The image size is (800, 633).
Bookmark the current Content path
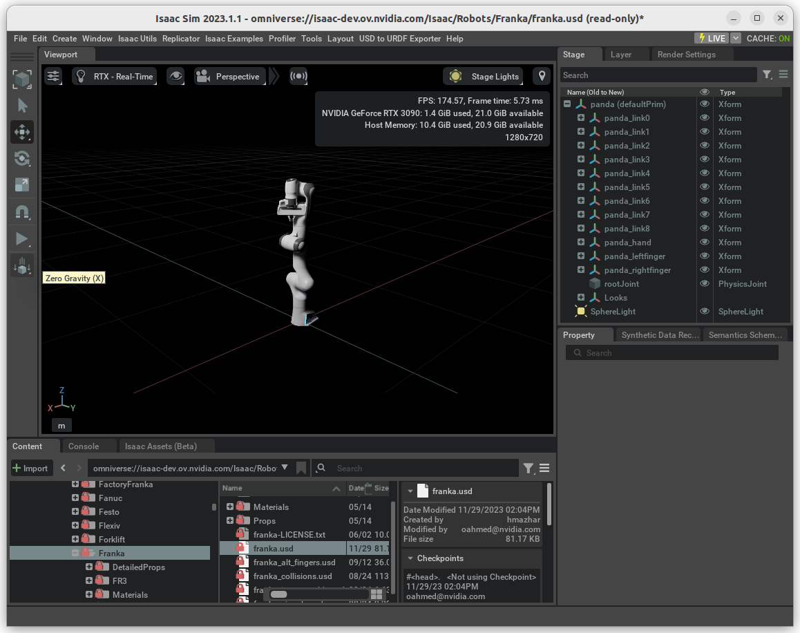pyautogui.click(x=301, y=468)
